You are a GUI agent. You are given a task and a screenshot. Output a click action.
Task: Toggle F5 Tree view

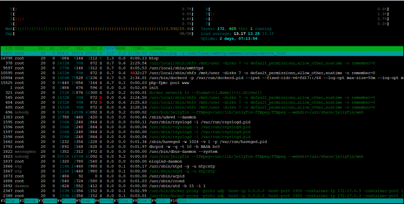(x=85, y=201)
